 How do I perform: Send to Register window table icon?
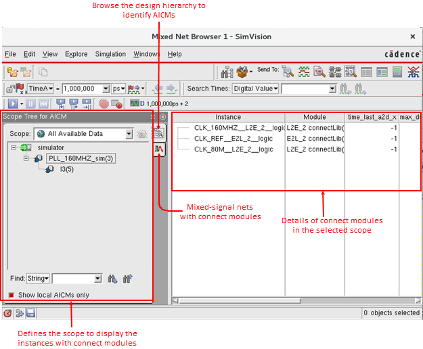pyautogui.click(x=366, y=72)
